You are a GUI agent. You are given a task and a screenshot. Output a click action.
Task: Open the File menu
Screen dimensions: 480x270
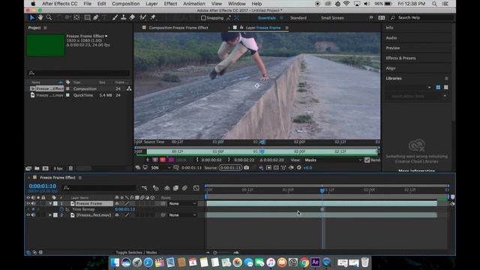[x=88, y=4]
